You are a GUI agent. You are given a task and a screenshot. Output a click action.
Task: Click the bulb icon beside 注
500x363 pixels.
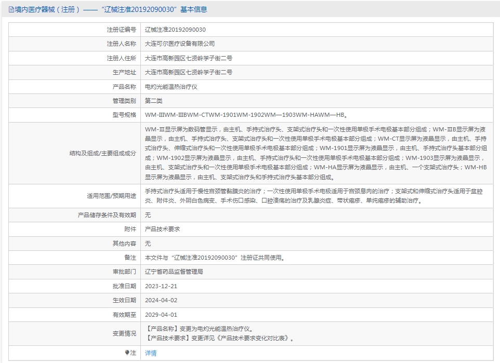pos(127,353)
